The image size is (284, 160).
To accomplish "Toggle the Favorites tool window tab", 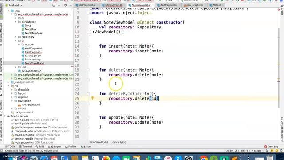I will pyautogui.click(x=1, y=108).
